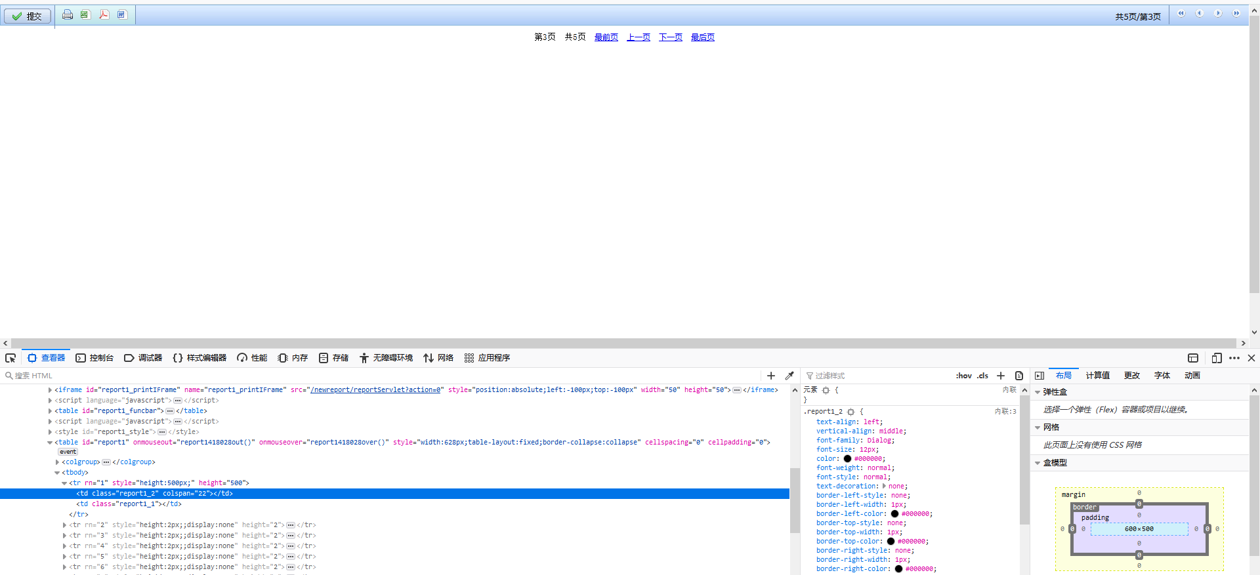
Task: Click the element rule highlighter icon
Action: click(826, 390)
